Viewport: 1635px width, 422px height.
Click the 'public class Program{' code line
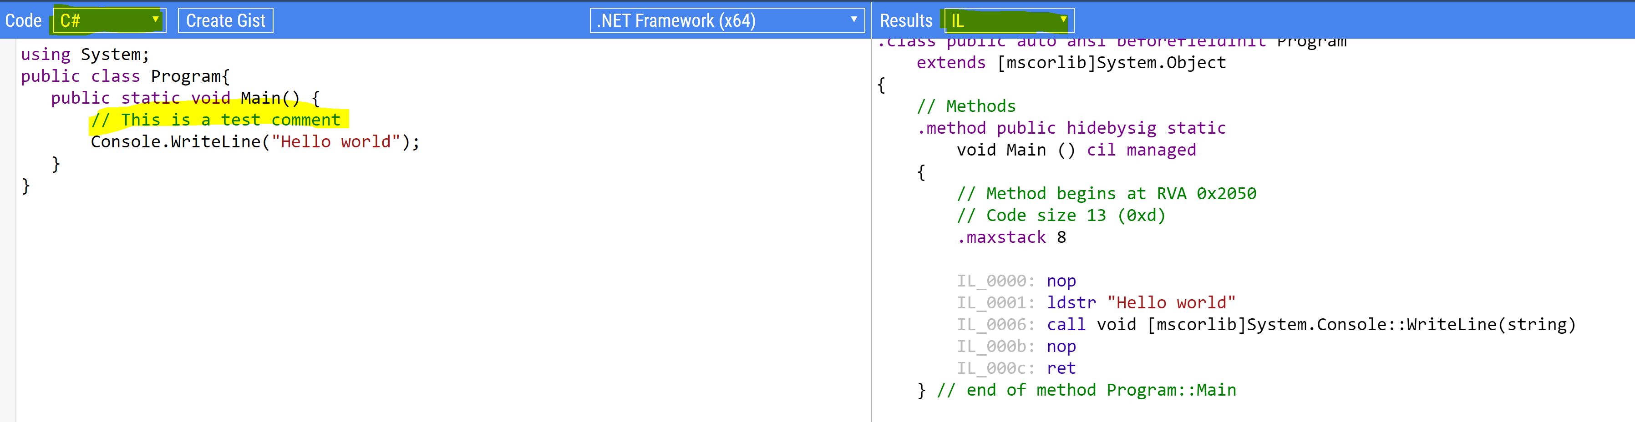pyautogui.click(x=125, y=76)
